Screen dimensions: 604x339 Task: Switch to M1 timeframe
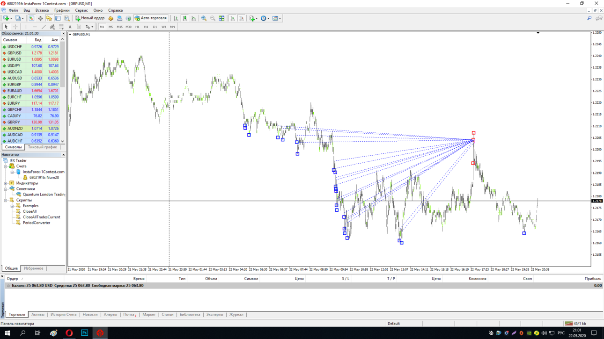[102, 27]
